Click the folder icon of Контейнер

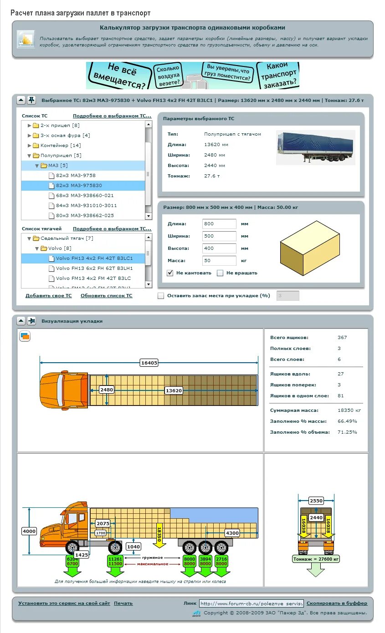pos(36,146)
